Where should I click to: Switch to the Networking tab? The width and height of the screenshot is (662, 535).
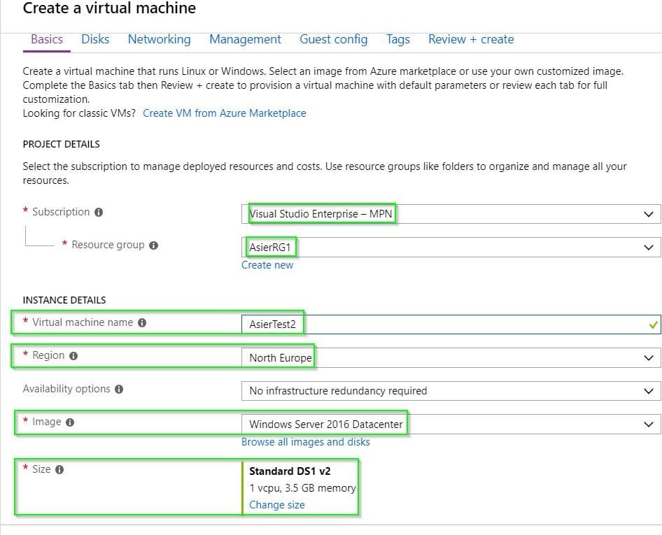pos(159,39)
